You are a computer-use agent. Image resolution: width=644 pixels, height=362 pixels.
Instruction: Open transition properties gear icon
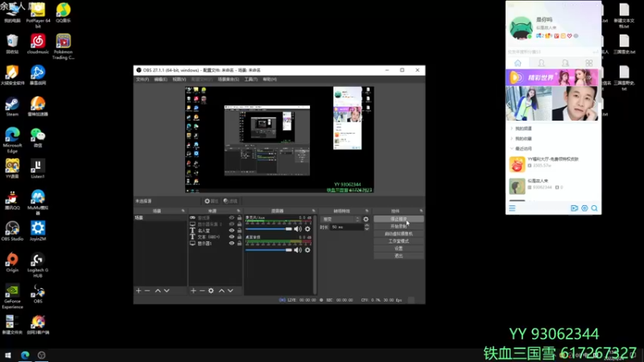[366, 219]
